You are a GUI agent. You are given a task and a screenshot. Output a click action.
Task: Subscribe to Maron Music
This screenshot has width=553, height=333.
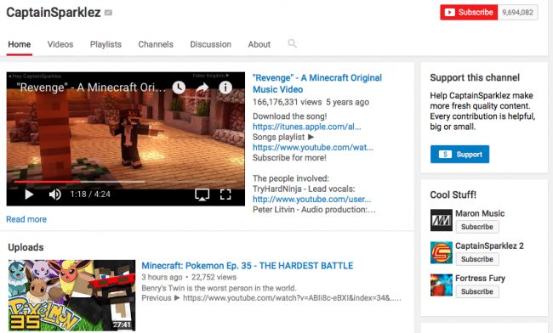(x=477, y=227)
